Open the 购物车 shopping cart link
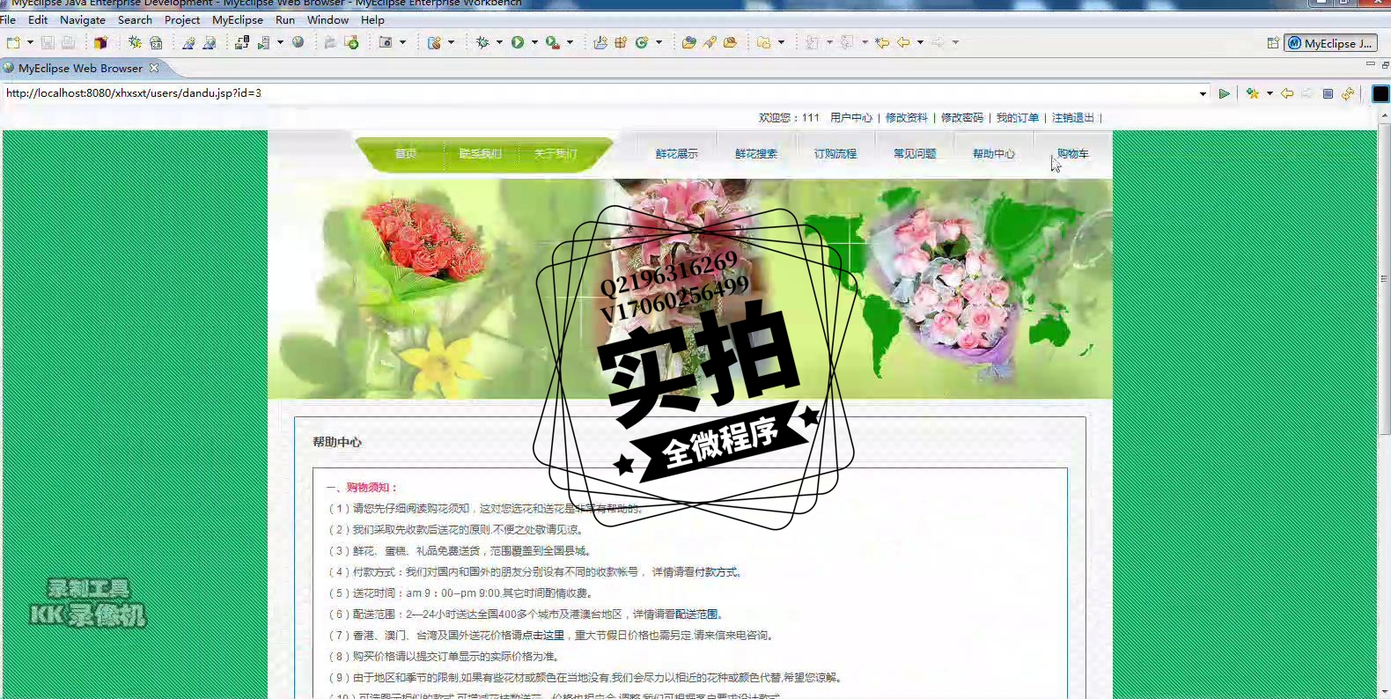Image resolution: width=1391 pixels, height=699 pixels. point(1073,153)
